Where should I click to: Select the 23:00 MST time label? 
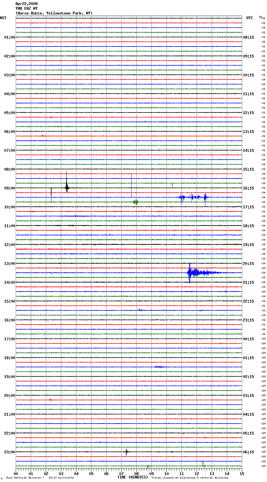pyautogui.click(x=9, y=452)
